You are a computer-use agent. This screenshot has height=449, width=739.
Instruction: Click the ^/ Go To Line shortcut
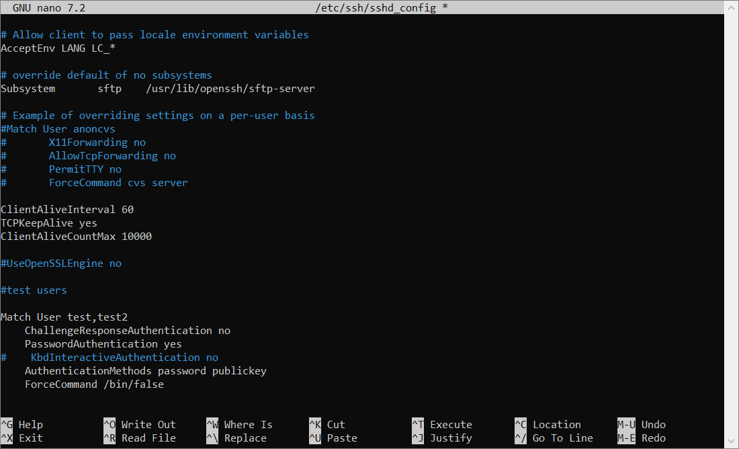554,438
